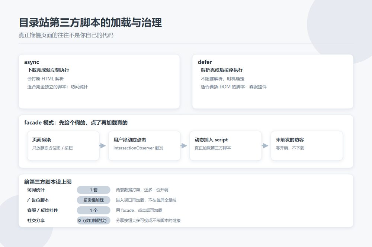Click the 页面渲染 step title
Viewport: 372px width, 247px height.
[42, 140]
